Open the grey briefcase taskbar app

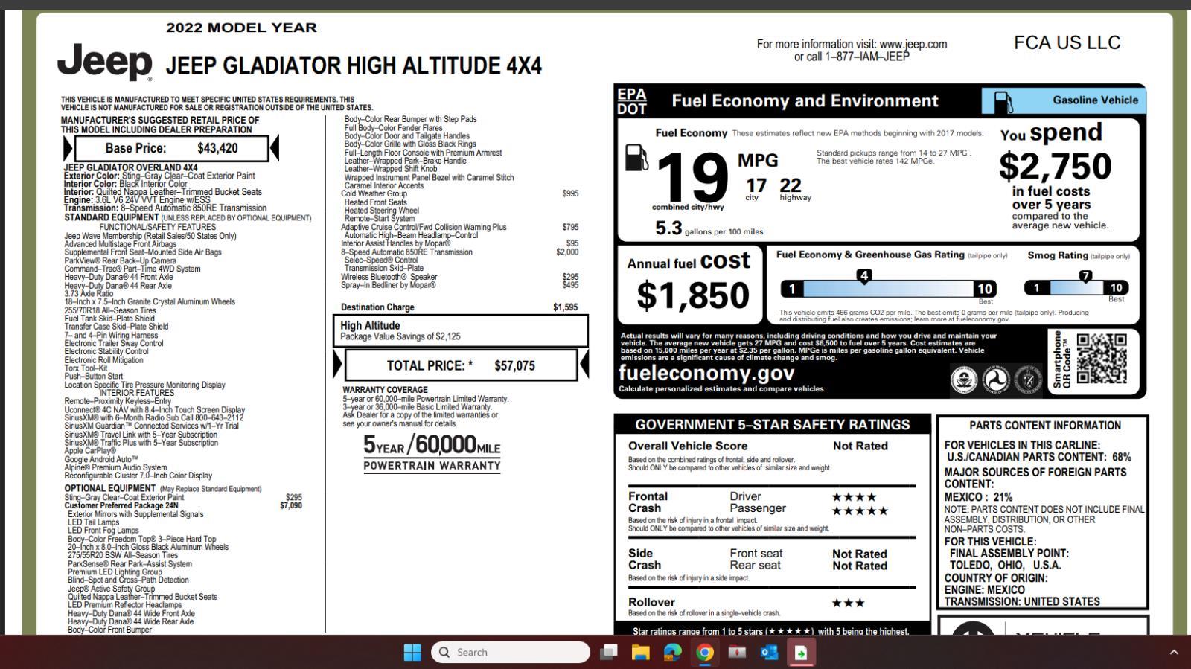click(737, 653)
